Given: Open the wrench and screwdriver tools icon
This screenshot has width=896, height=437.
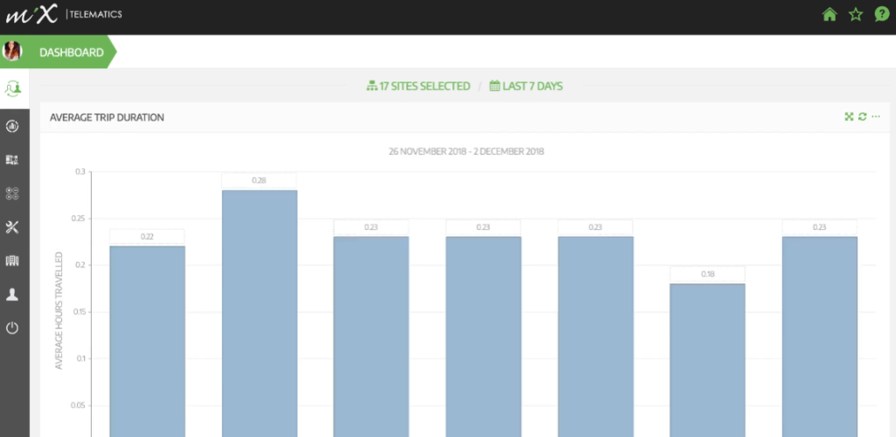Looking at the screenshot, I should (13, 227).
